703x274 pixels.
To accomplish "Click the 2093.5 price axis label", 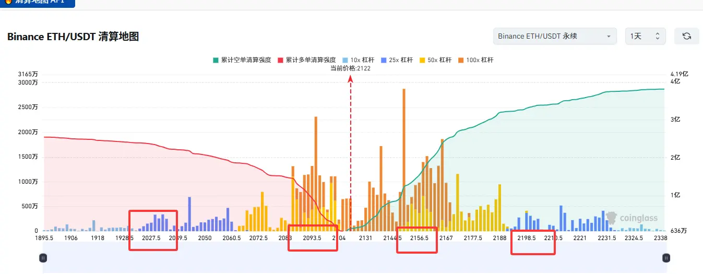I will coord(312,238).
